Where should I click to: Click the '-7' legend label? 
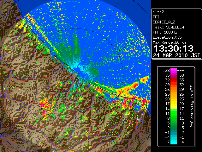[167, 142]
